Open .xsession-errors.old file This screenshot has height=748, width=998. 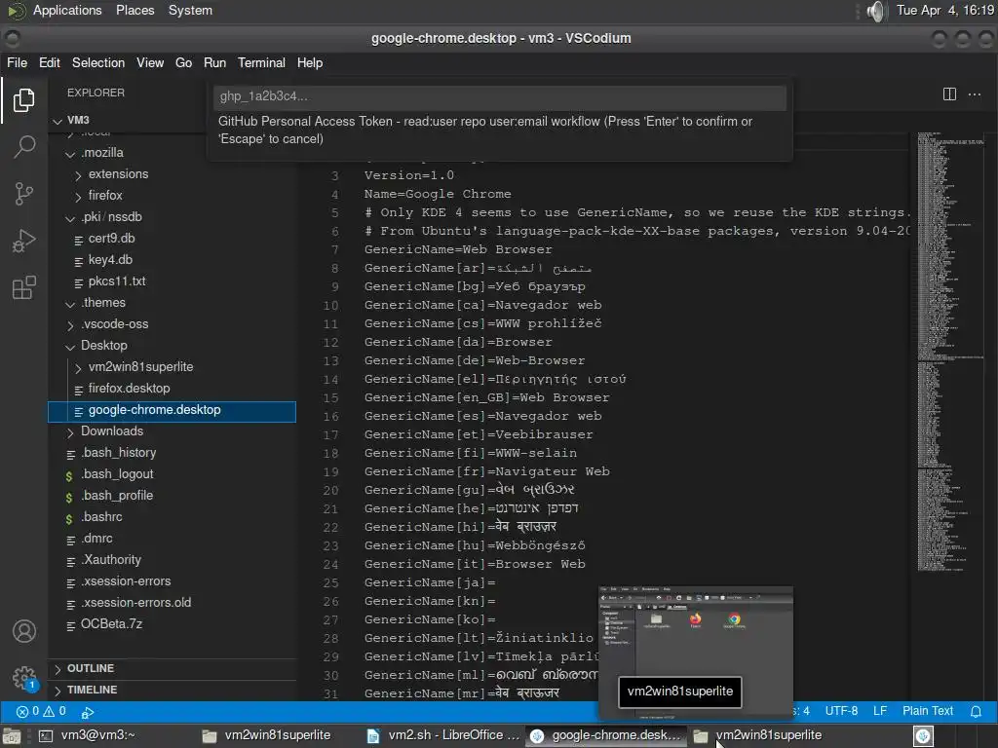(134, 603)
